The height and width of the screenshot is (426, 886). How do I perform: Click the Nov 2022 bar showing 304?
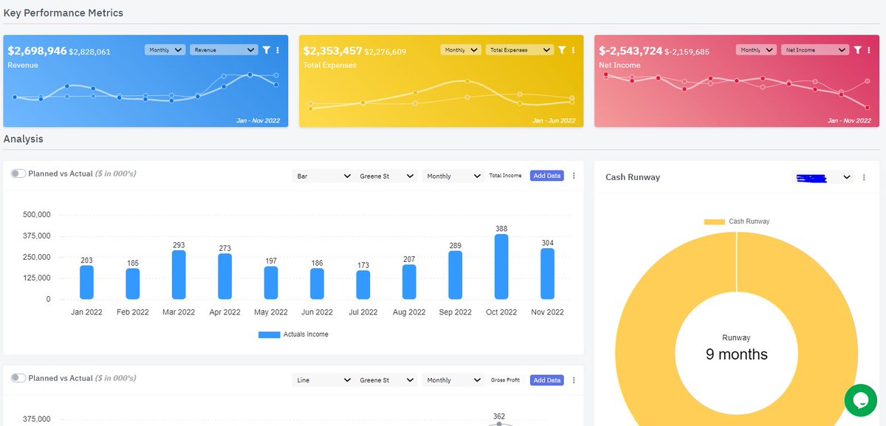pyautogui.click(x=547, y=273)
